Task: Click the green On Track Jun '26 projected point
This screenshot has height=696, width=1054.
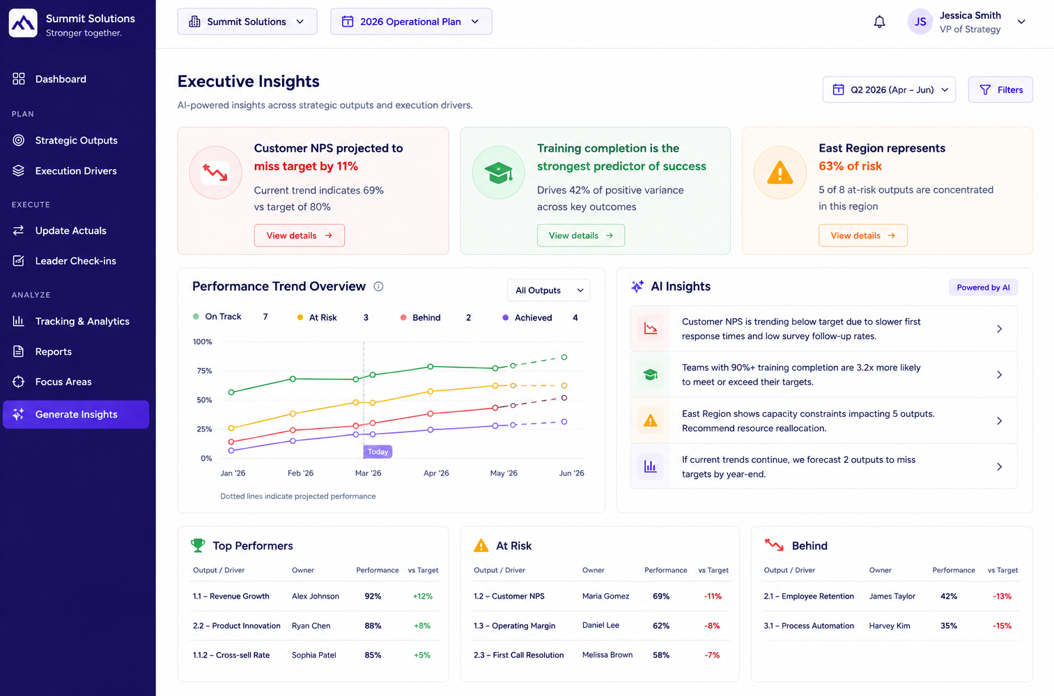Action: point(564,357)
